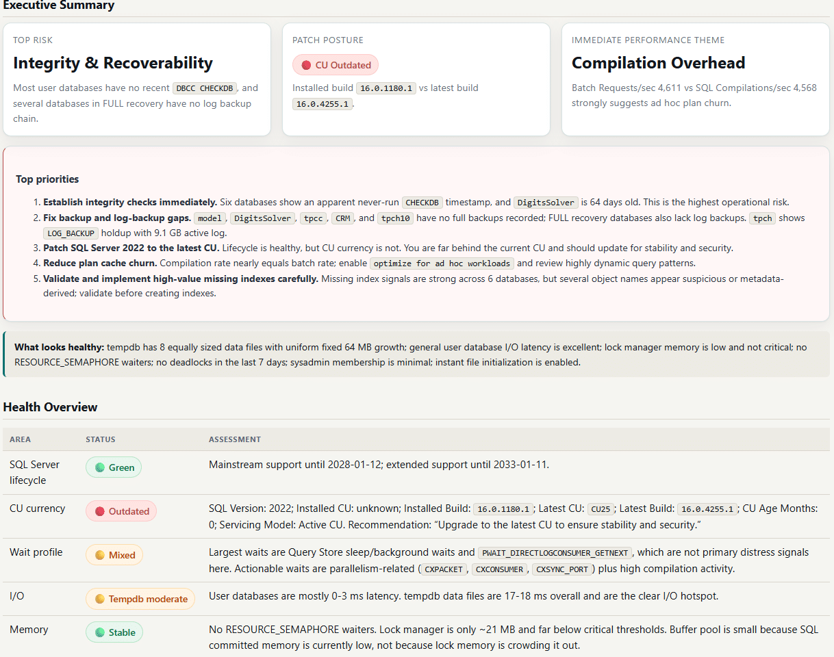The height and width of the screenshot is (657, 834).
Task: Click the 16.0.1180.1 build tag in Patch Posture card
Action: [x=386, y=88]
